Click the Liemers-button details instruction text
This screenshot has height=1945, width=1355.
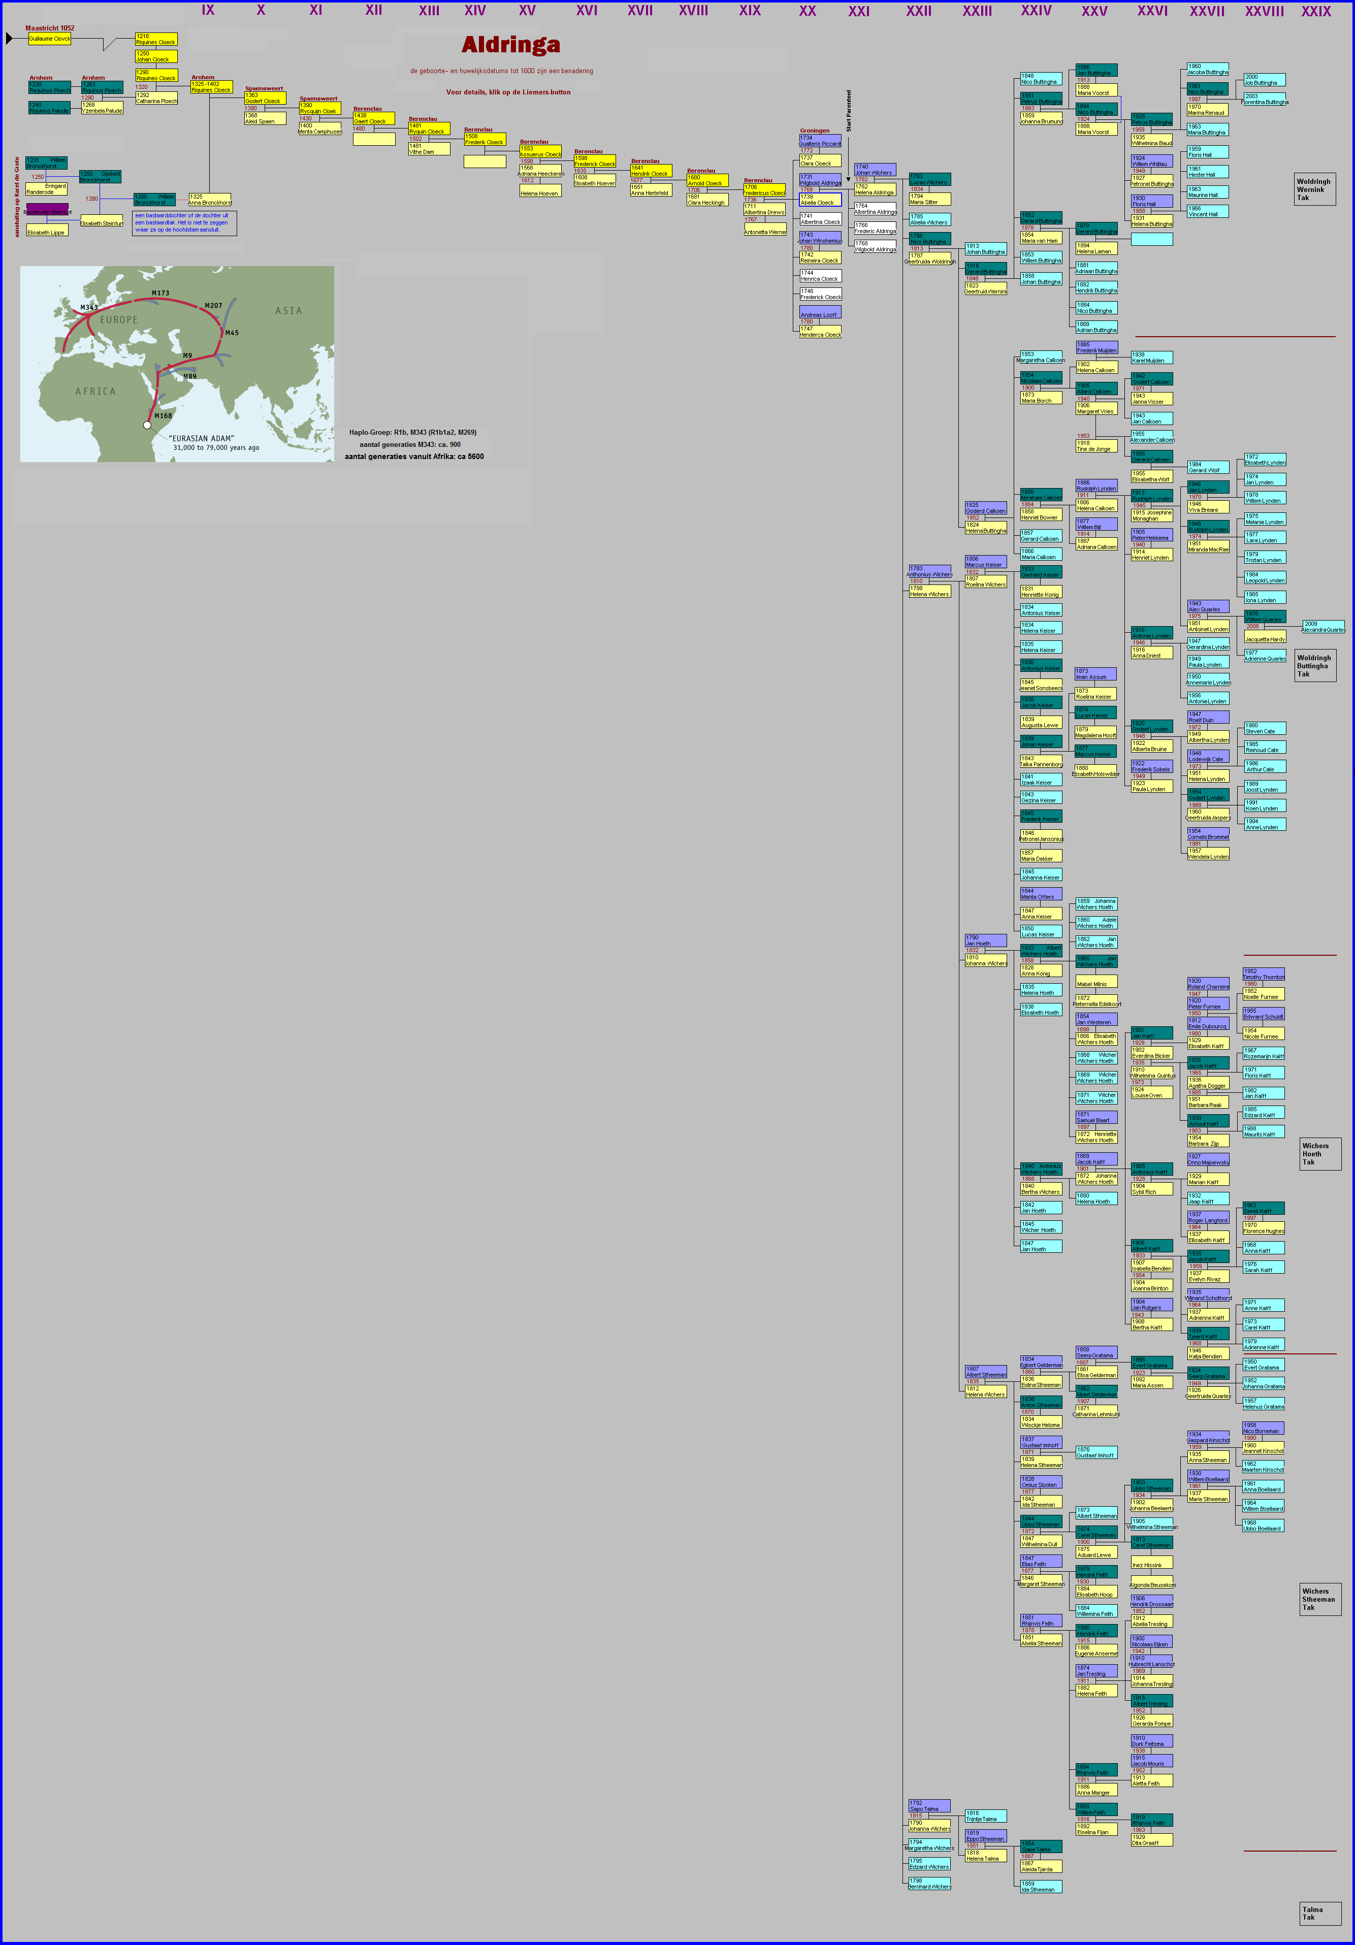[x=508, y=92]
